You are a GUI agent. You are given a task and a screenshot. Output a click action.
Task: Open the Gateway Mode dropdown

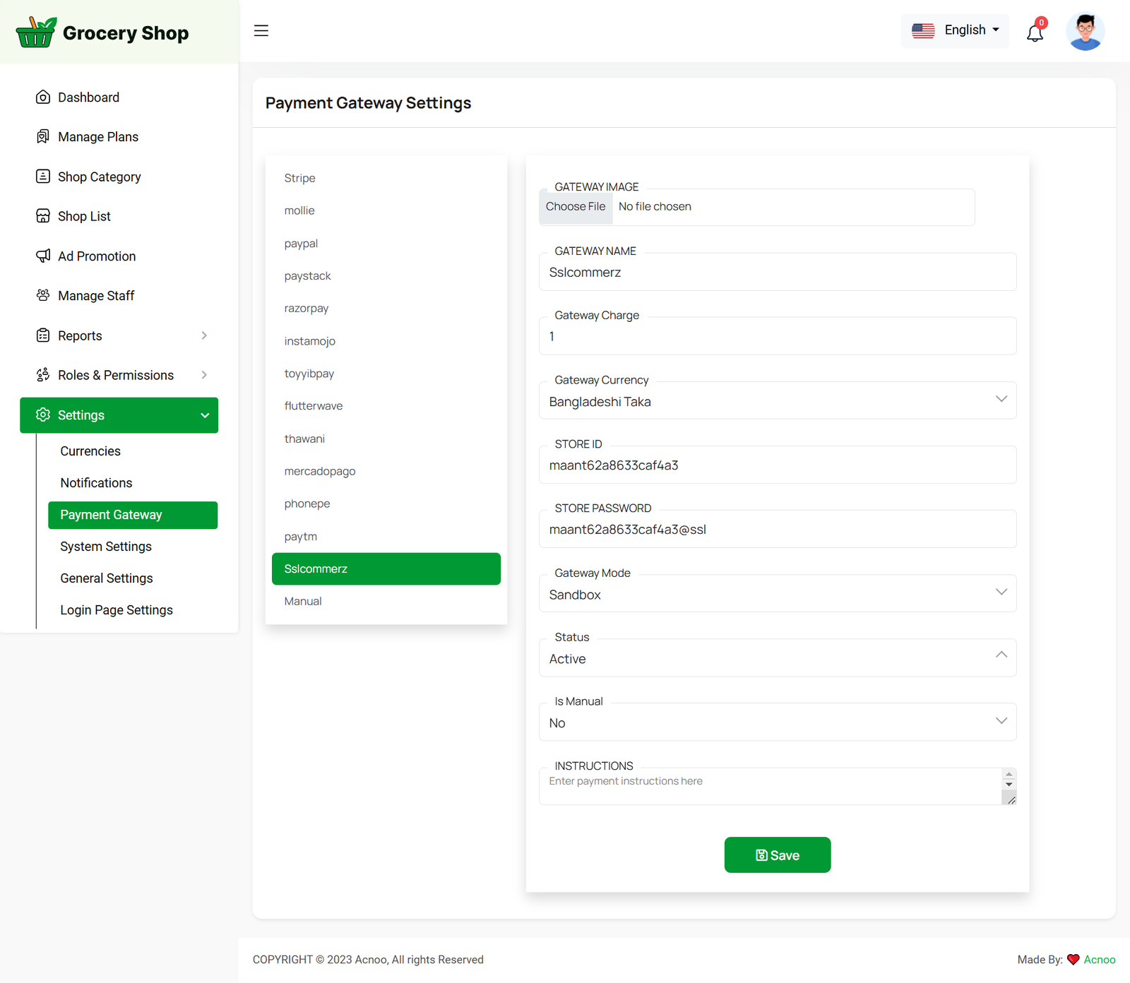(777, 594)
